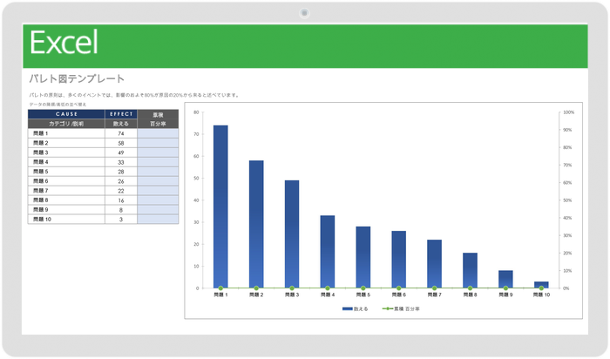Select table cell 問題 8 in the CAUSE column
610x359 pixels.
(66, 200)
